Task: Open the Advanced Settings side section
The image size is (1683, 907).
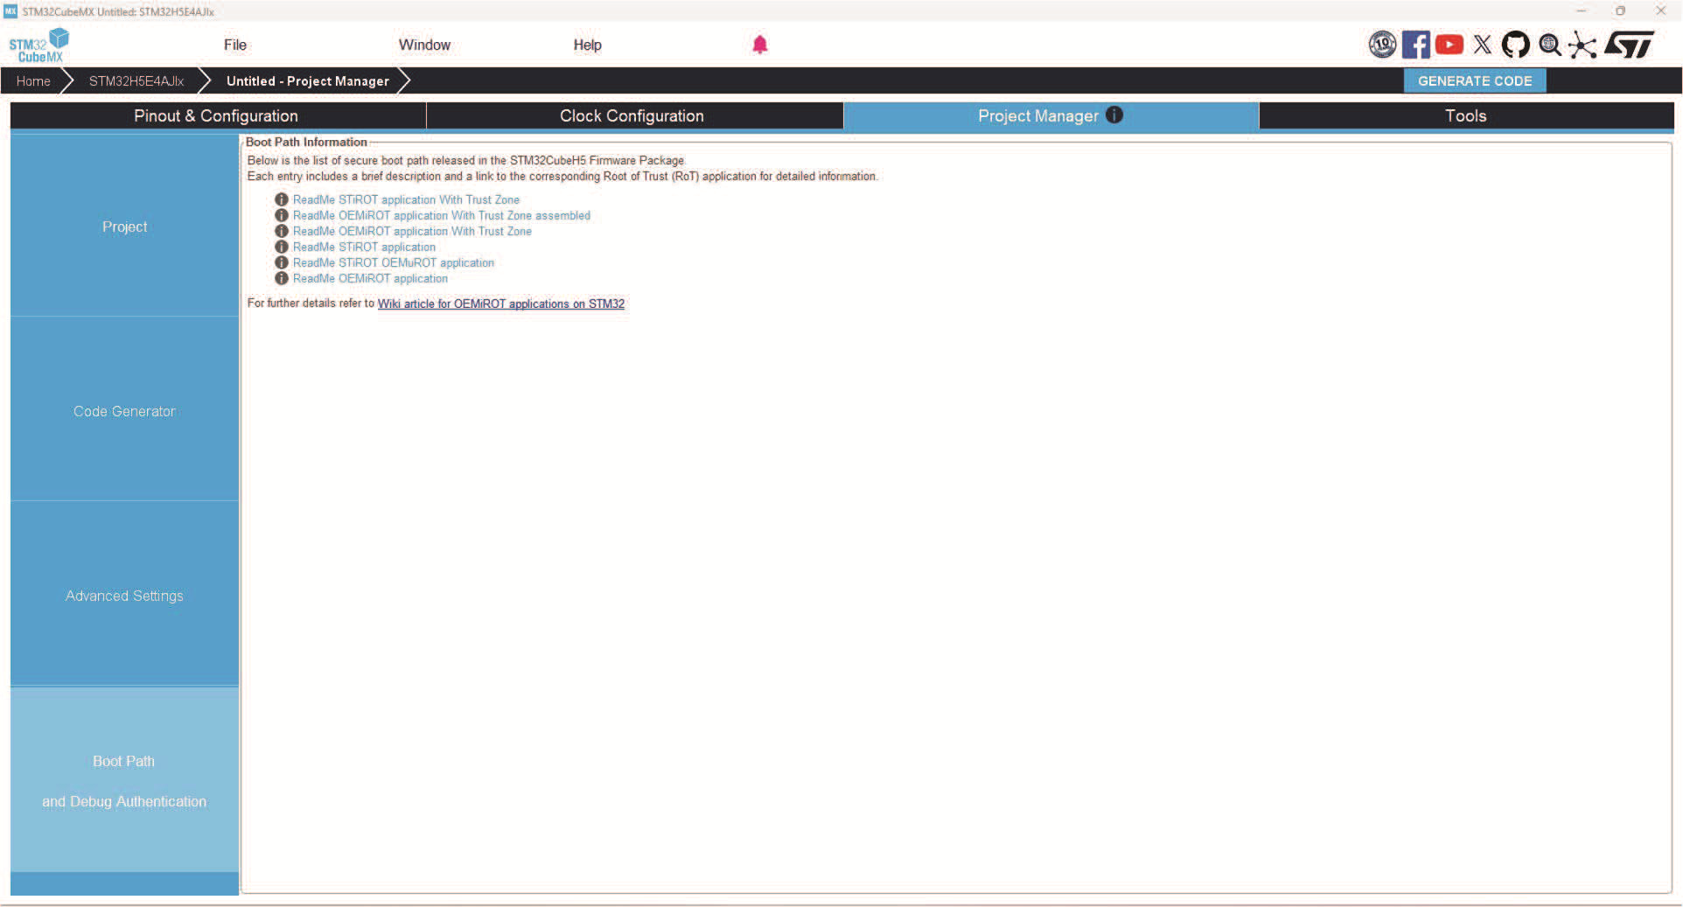Action: 124,595
